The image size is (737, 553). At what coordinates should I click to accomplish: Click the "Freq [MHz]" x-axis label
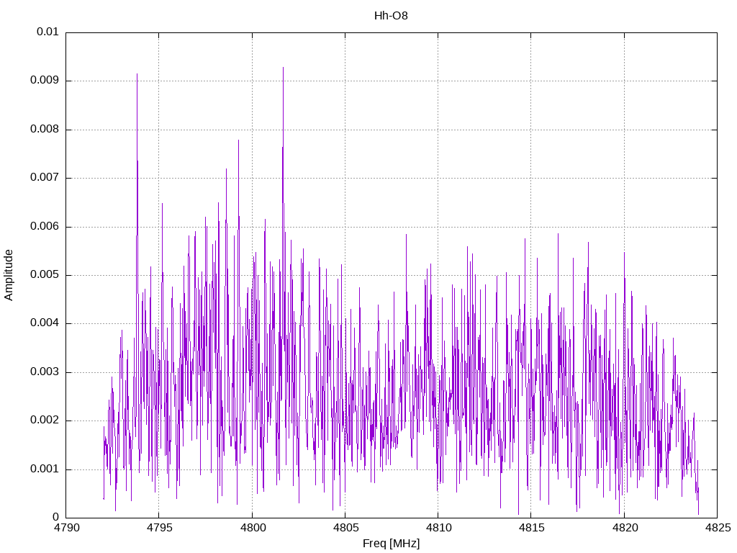coord(391,543)
